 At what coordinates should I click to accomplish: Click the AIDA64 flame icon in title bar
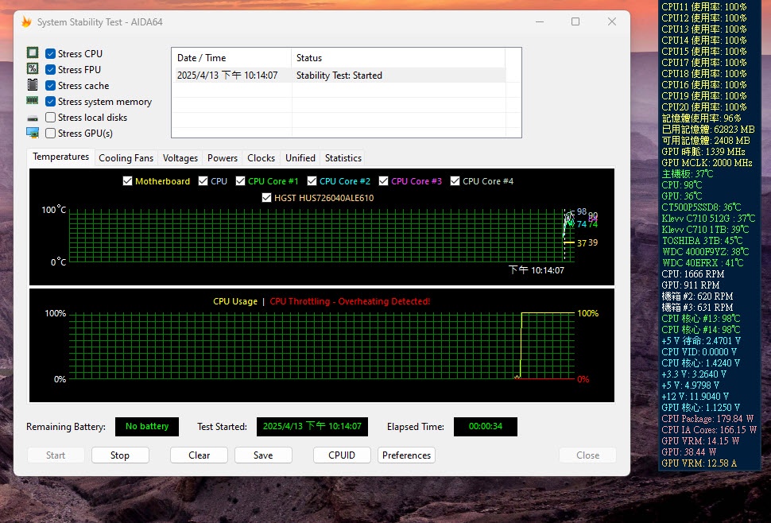(x=26, y=22)
